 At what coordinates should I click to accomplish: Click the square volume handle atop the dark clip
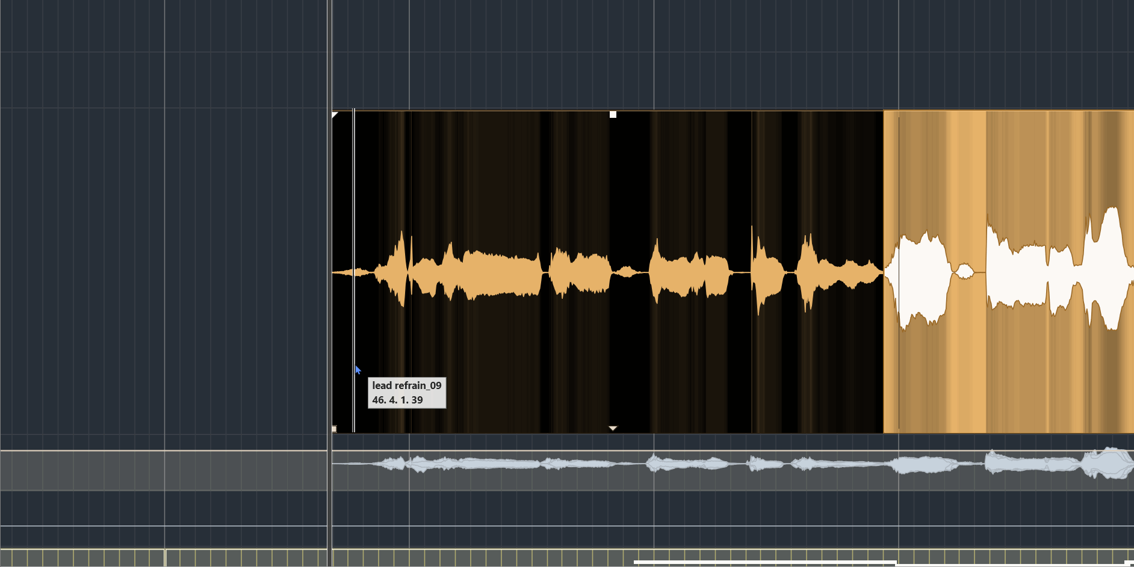613,114
